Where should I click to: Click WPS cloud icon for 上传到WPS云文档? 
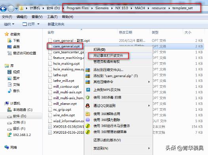click(x=88, y=90)
